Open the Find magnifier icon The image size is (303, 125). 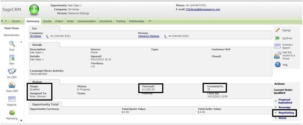[x=12, y=44]
